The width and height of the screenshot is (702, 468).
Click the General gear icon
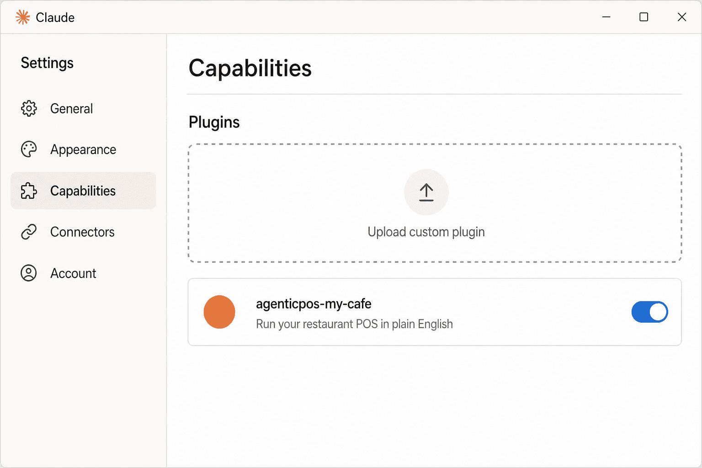click(x=29, y=108)
